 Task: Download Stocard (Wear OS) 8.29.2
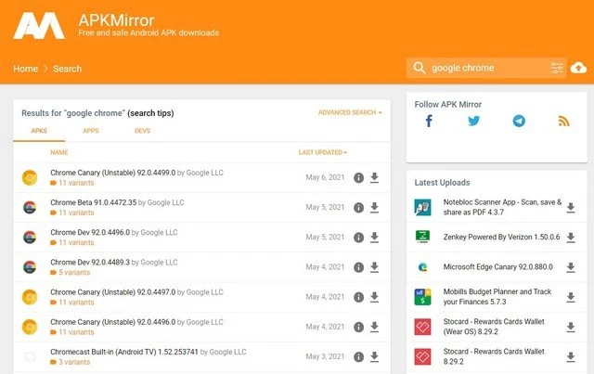pyautogui.click(x=571, y=327)
